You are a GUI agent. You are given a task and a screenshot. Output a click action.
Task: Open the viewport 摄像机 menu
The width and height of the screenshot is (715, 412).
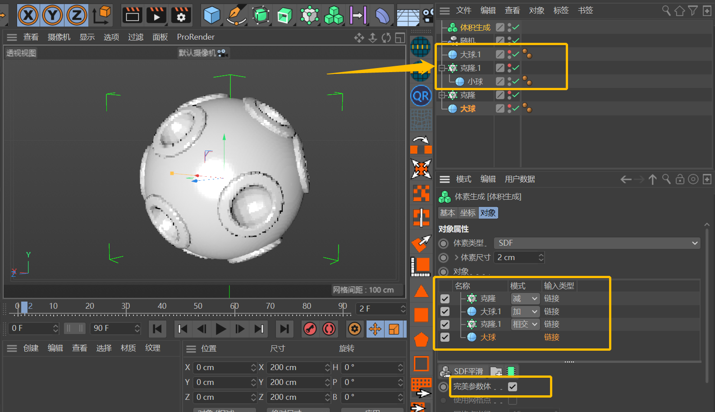click(59, 37)
